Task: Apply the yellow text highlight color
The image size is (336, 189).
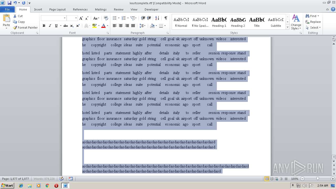Action: (94, 26)
